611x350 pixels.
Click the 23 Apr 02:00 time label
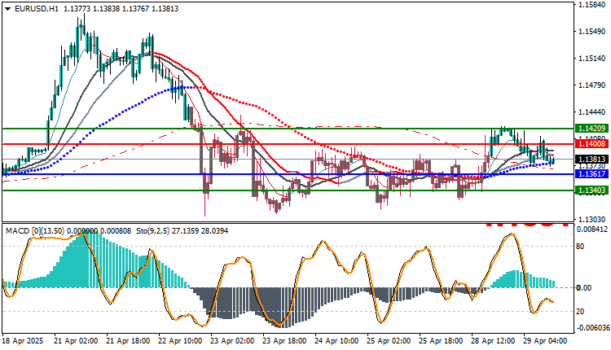232,341
